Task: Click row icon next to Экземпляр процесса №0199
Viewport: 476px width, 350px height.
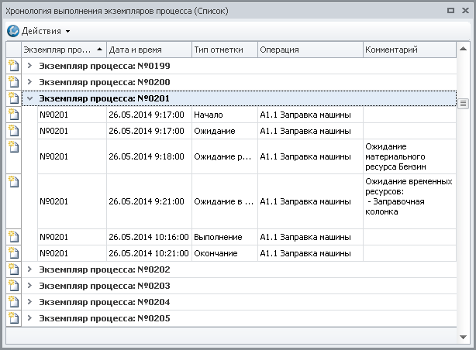Action: coord(13,66)
